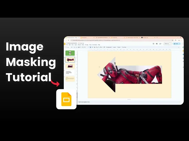
Task: Expand the Share button dropdown arrow
Action: (180, 44)
